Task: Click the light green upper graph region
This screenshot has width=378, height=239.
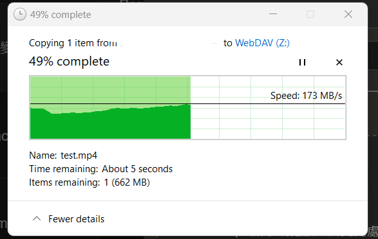Action: 110,90
